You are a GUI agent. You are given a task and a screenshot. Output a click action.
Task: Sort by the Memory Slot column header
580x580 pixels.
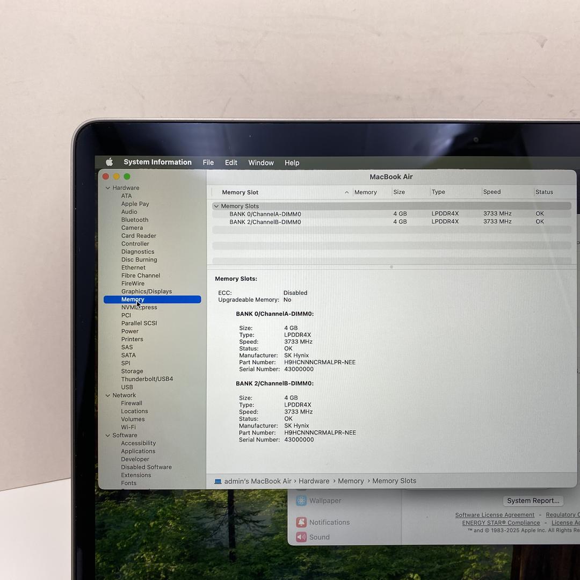tap(240, 192)
